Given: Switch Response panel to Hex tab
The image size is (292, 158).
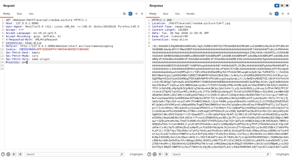Looking at the screenshot, I should [x=177, y=14].
